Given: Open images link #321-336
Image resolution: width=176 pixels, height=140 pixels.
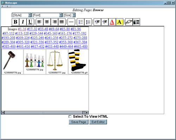Looking at the screenshot, I should pos(37,42).
